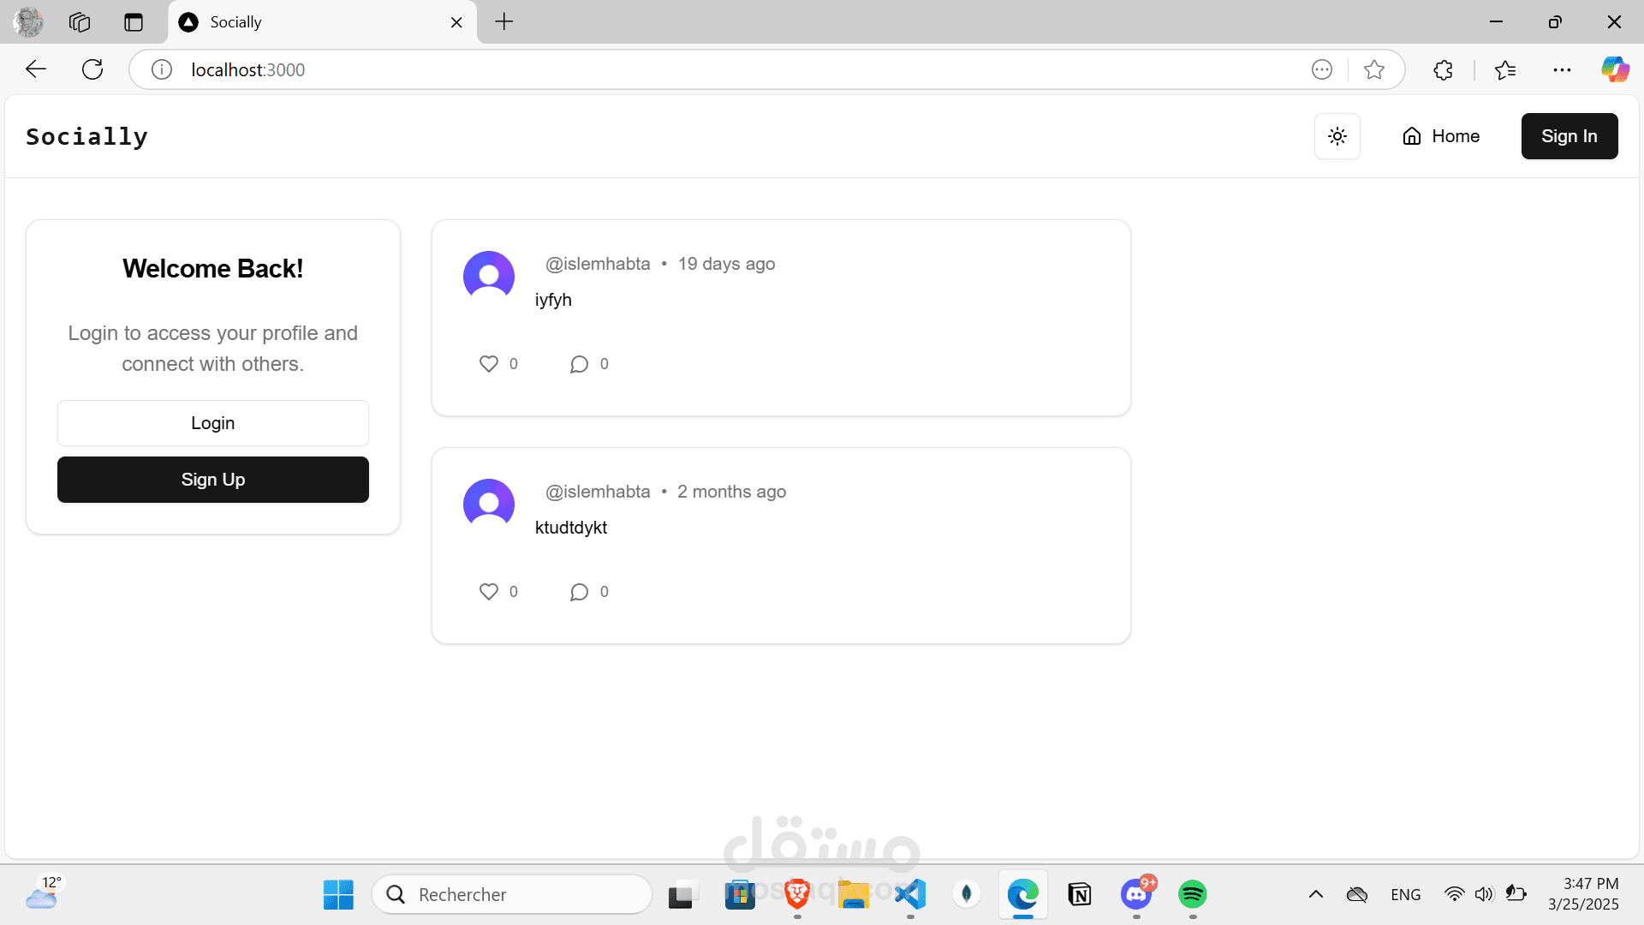Open comments on the 'ktudtdykt' post
This screenshot has height=925, width=1644.
pos(580,591)
